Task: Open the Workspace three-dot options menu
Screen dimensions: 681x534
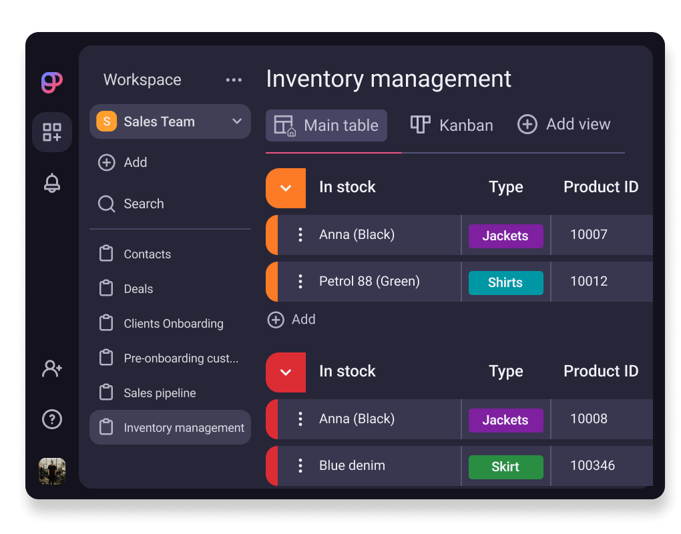Action: [234, 80]
